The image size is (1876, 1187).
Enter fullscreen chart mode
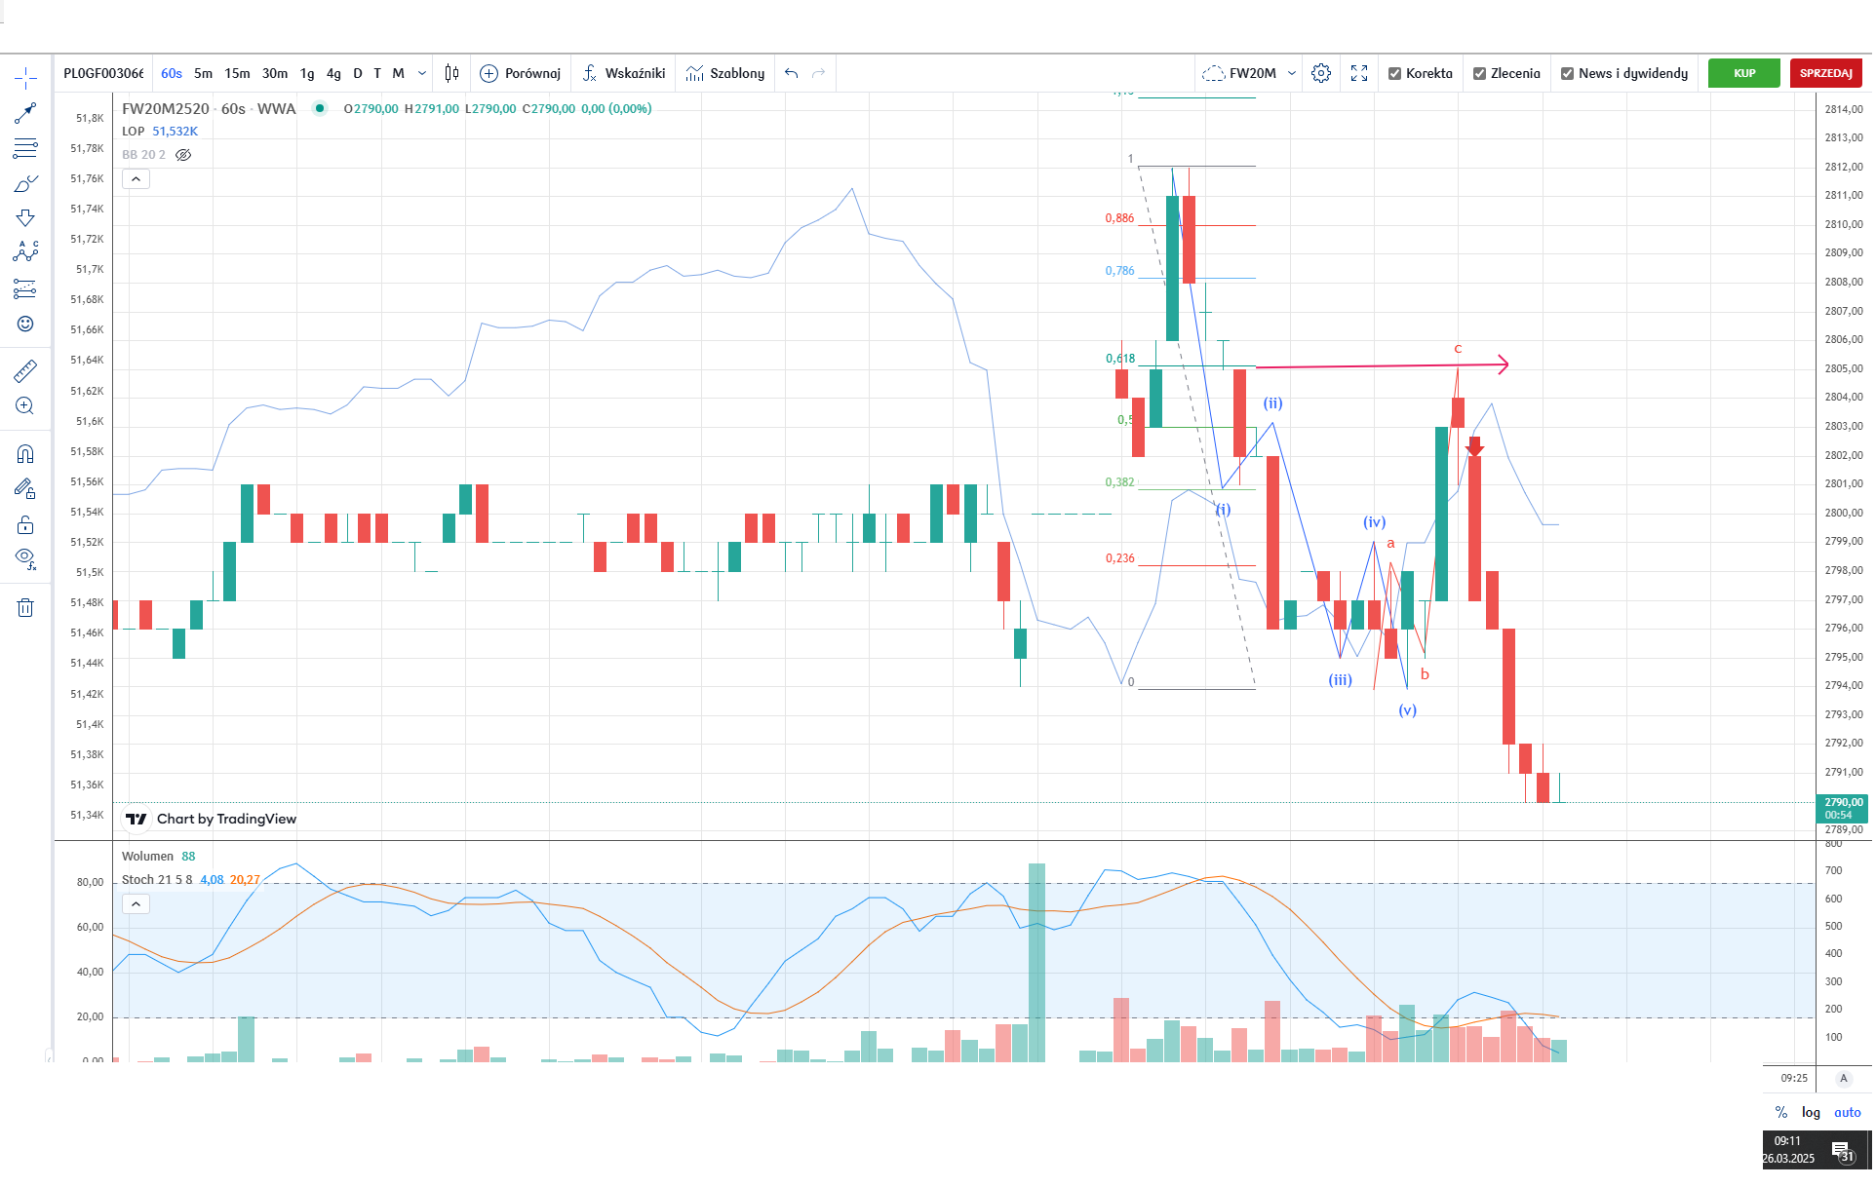pyautogui.click(x=1359, y=73)
